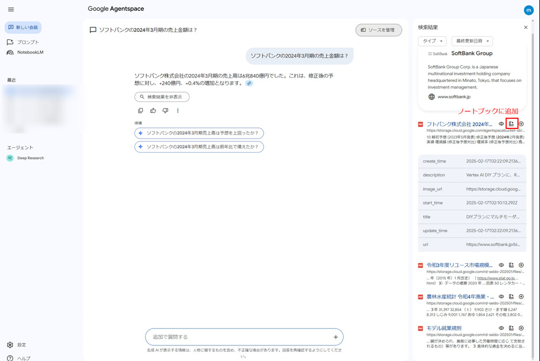
Task: Preview the first PDF result with the eye icon
Action: pos(501,124)
